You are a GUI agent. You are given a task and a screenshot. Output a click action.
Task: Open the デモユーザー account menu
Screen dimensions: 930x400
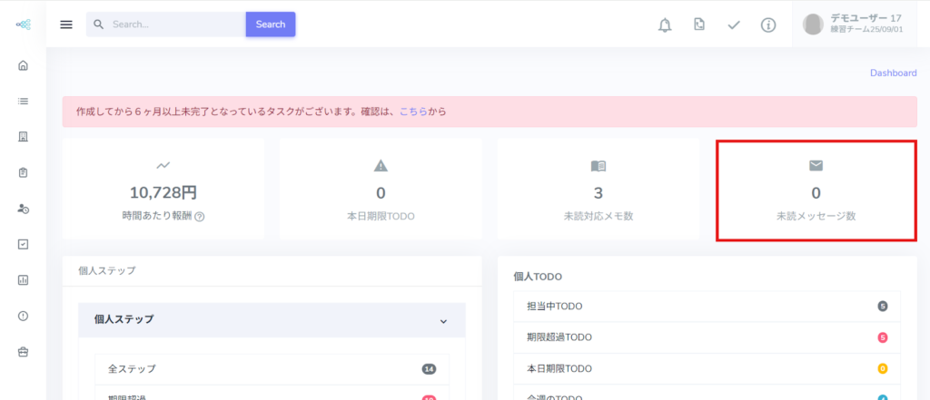(x=853, y=24)
